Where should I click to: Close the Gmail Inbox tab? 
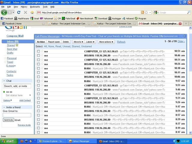point(180,24)
